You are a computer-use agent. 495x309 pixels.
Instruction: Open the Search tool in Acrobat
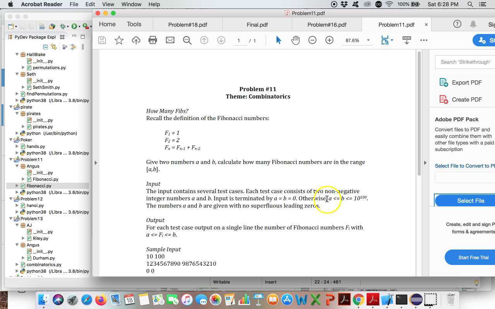(187, 40)
